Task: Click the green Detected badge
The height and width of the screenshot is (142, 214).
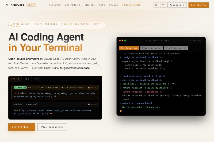Action: (20, 87)
